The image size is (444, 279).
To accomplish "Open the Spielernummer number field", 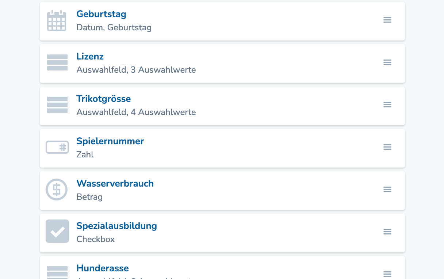I will pos(110,141).
